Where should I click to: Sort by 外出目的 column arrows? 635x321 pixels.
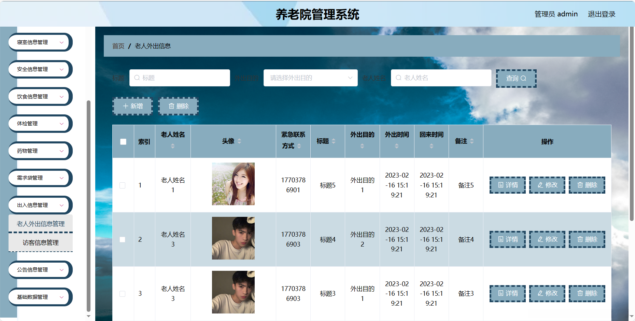click(362, 146)
